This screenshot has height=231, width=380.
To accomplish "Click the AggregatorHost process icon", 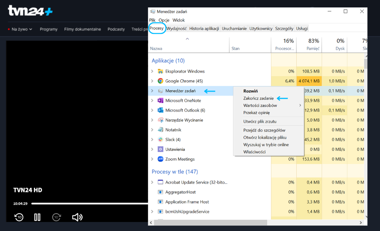I will [160, 192].
